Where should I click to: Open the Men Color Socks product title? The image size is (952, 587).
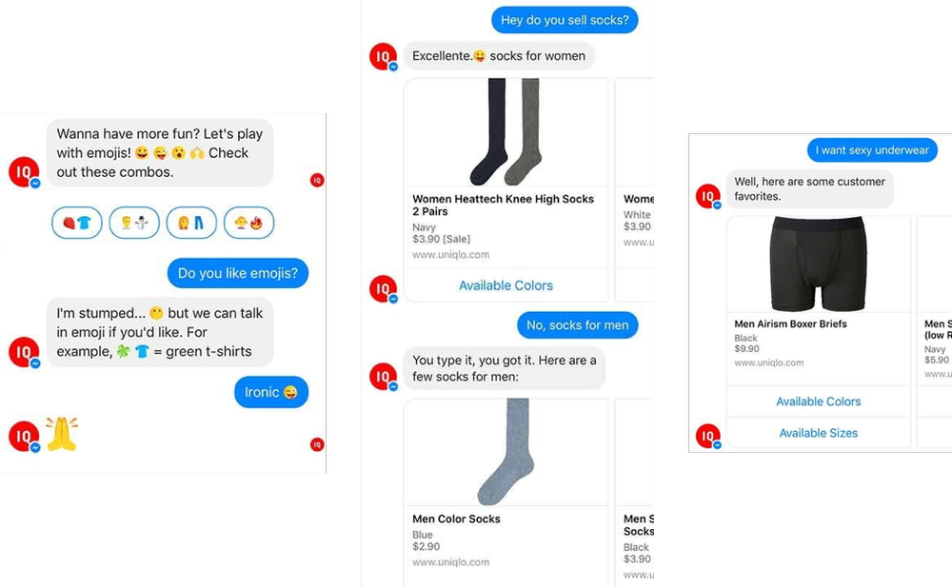pyautogui.click(x=457, y=519)
